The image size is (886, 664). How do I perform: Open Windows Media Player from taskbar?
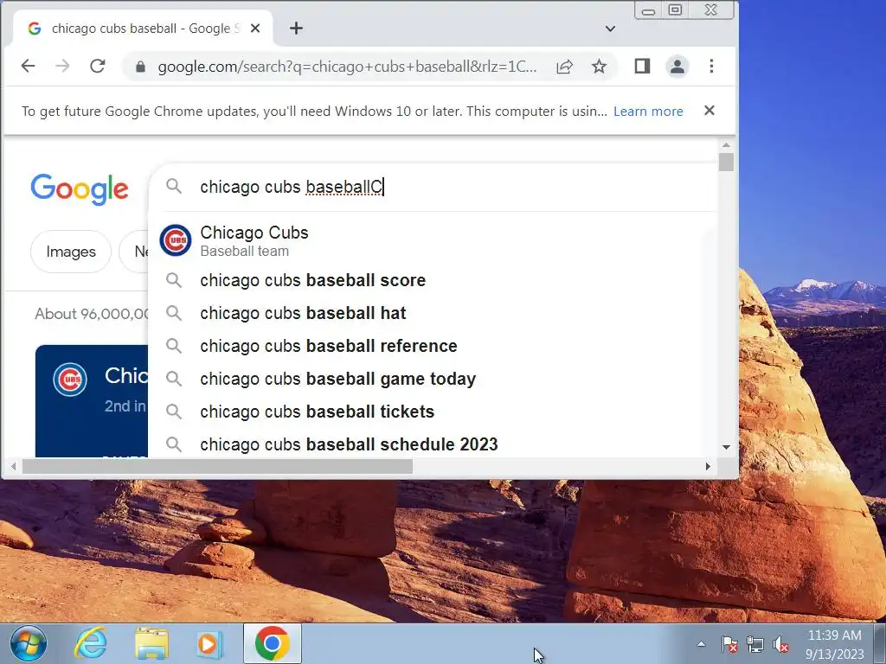pyautogui.click(x=209, y=643)
